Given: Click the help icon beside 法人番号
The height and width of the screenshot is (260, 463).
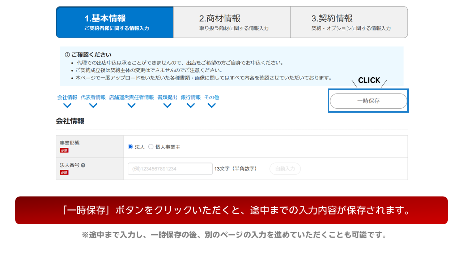Looking at the screenshot, I should (x=83, y=165).
